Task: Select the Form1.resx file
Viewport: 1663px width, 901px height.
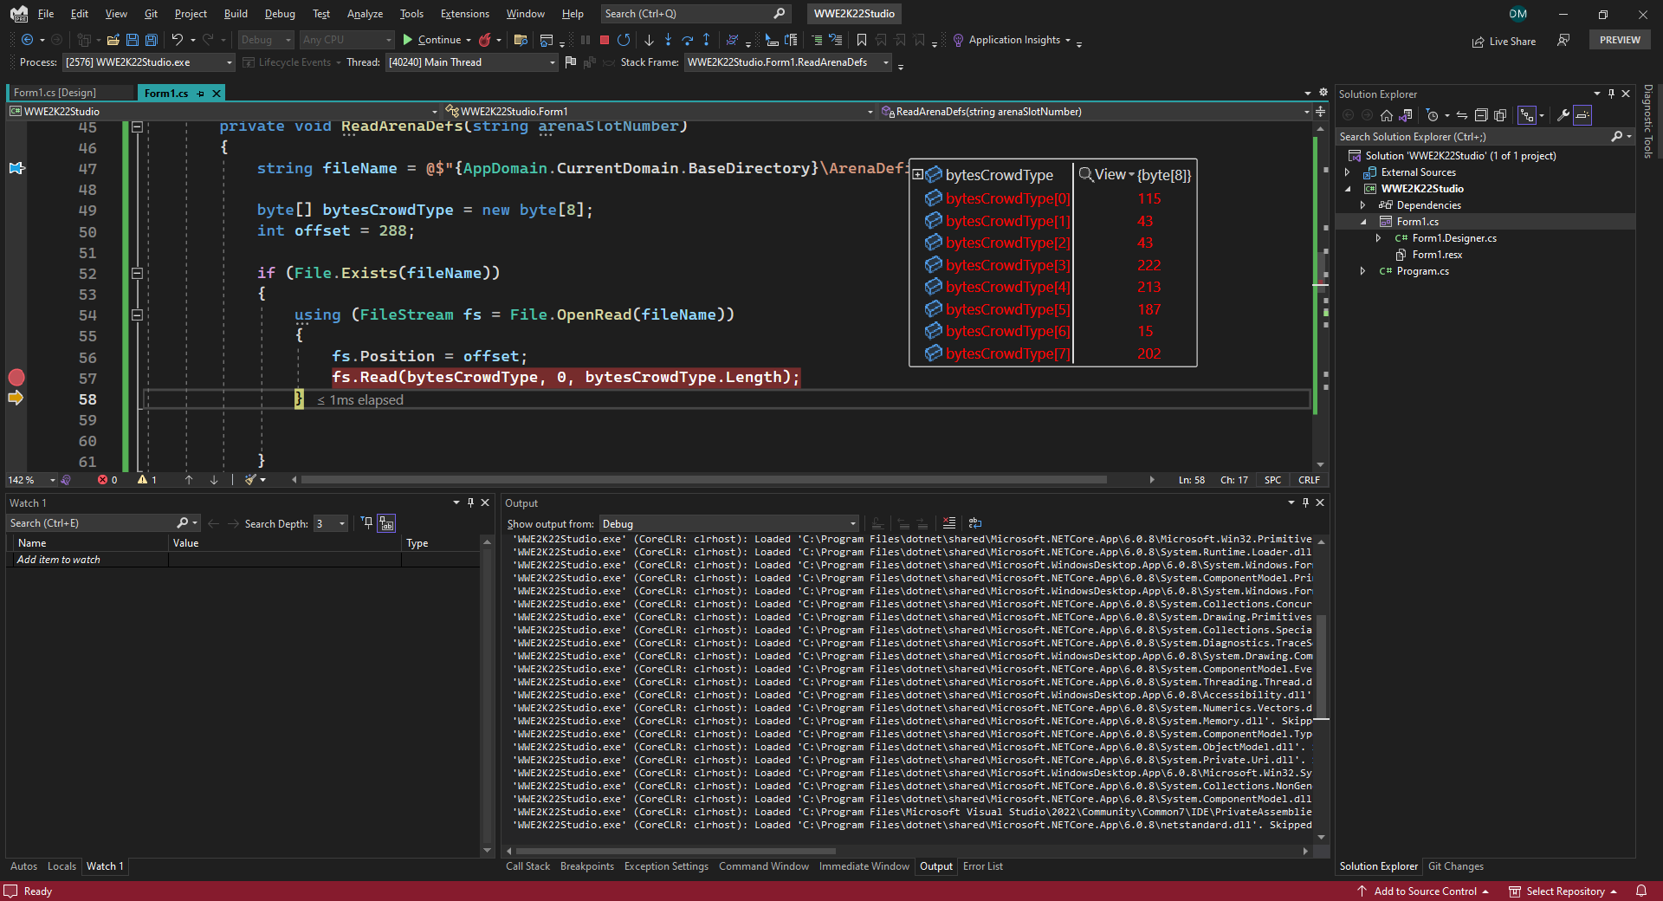Action: pos(1437,255)
